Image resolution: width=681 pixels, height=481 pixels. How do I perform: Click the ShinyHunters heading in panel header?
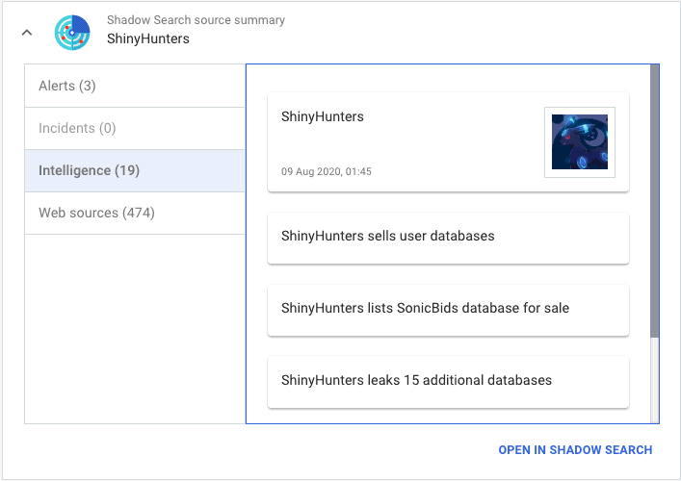tap(148, 39)
